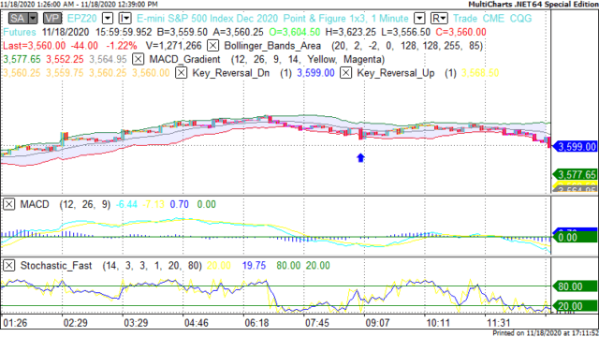Click the Key_Reversal_Dn study name
The image size is (599, 337).
click(x=231, y=73)
